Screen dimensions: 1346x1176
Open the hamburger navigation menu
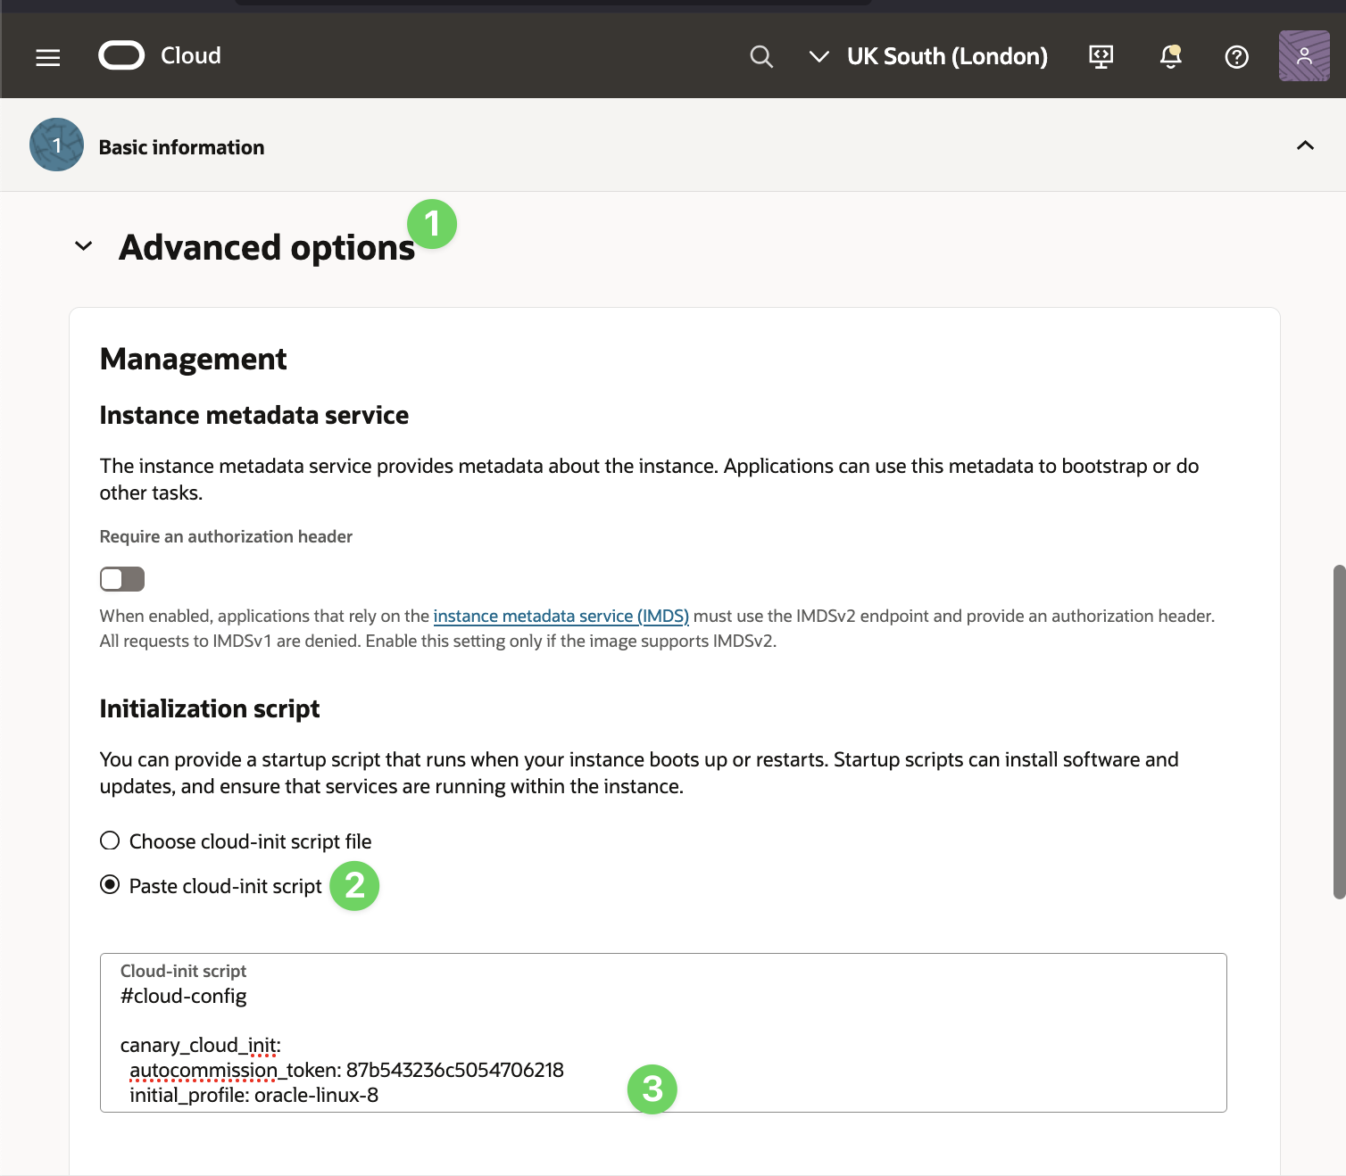point(48,57)
